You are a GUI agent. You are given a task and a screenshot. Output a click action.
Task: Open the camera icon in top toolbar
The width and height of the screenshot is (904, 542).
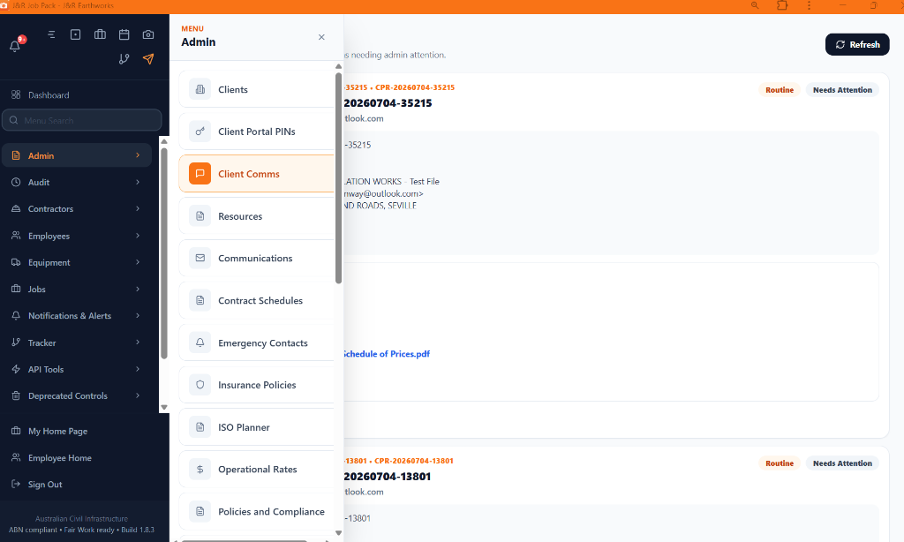point(148,34)
